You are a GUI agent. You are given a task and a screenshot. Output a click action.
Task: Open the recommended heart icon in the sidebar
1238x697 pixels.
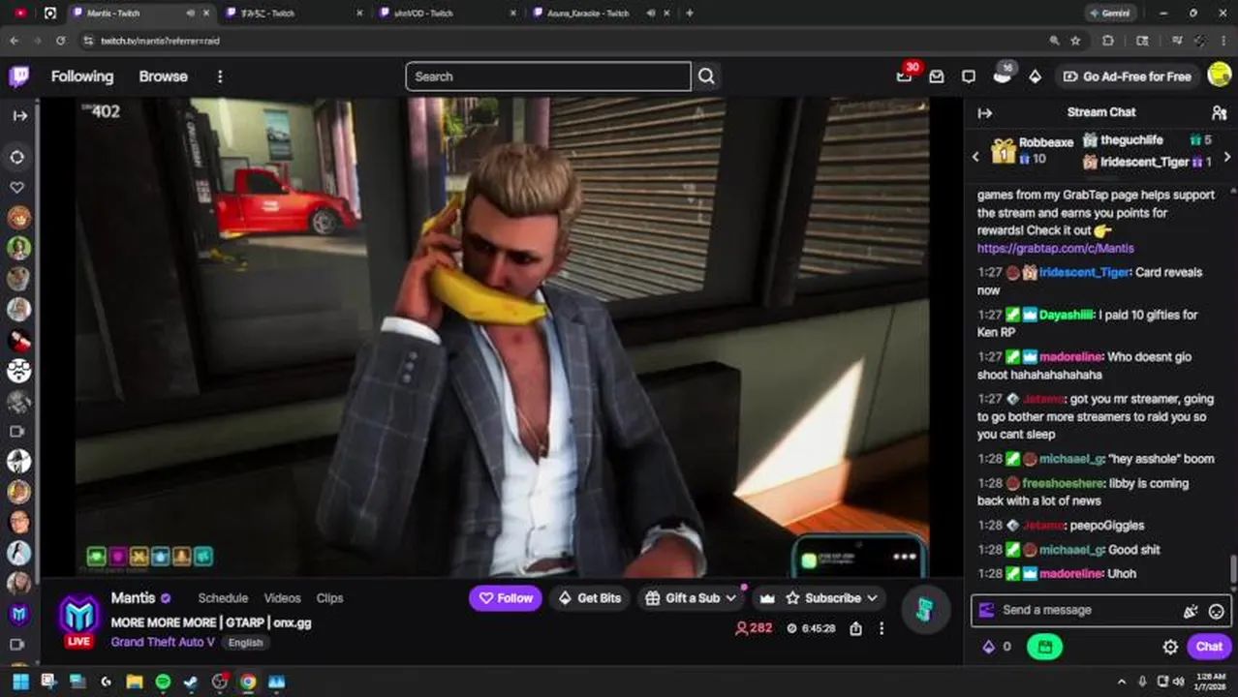click(17, 188)
